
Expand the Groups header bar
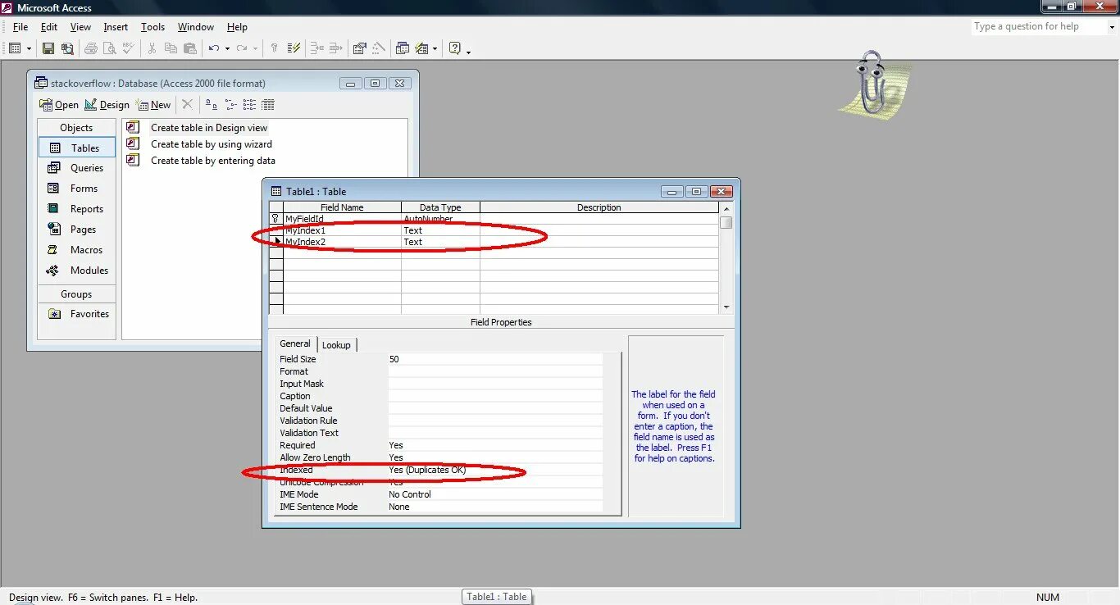[x=77, y=294]
